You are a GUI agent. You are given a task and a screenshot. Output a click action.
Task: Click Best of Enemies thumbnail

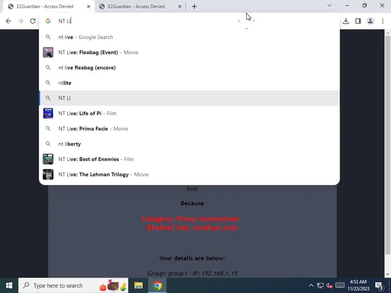click(x=48, y=159)
